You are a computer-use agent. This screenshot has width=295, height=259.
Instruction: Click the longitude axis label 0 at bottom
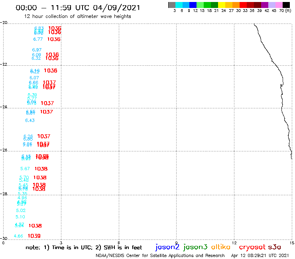click(x=3, y=243)
